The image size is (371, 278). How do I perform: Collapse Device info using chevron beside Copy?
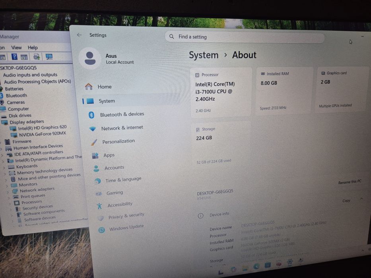[x=361, y=199]
